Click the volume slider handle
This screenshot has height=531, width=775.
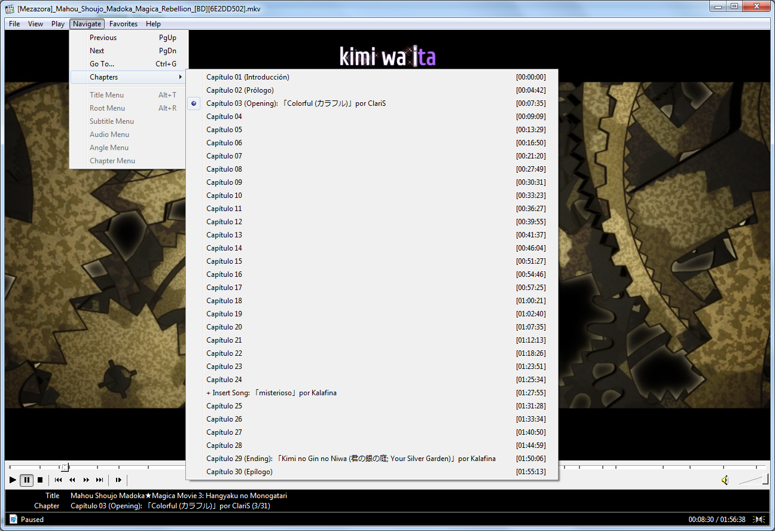pyautogui.click(x=764, y=479)
